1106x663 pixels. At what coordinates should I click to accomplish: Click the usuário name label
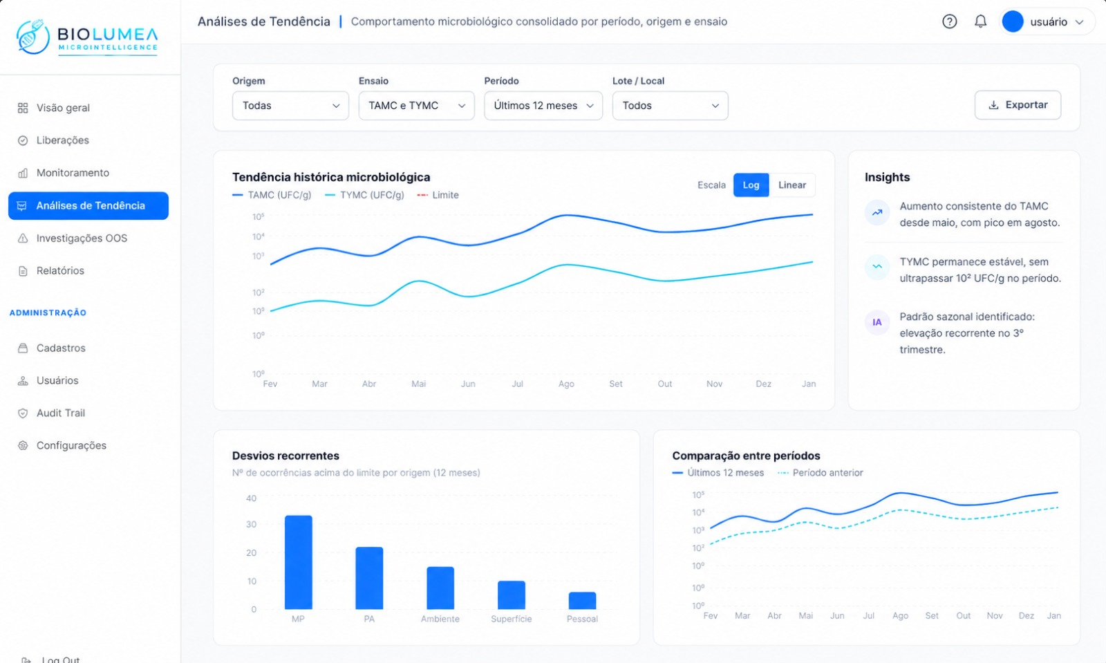pyautogui.click(x=1049, y=22)
